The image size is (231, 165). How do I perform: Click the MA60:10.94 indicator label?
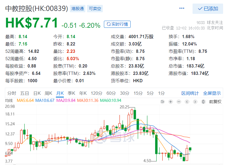point(111,100)
